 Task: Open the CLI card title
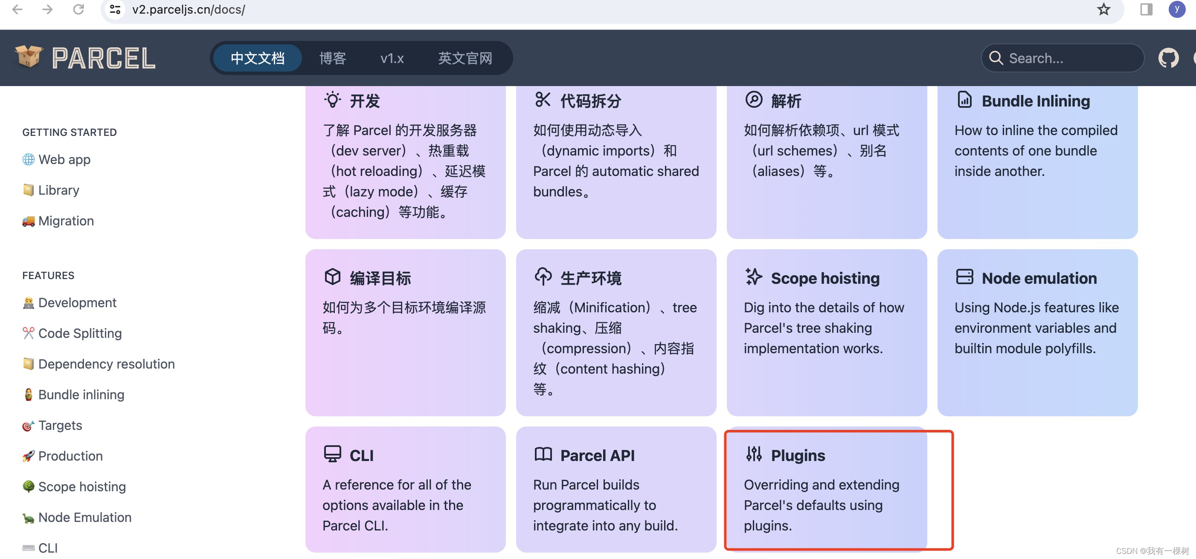tap(361, 455)
